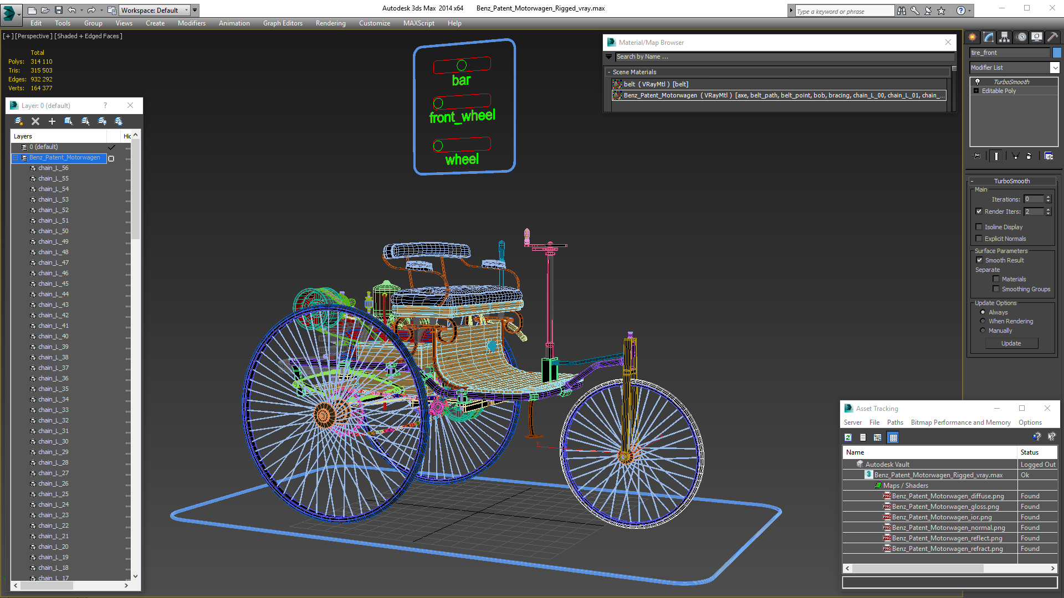
Task: Open the Modifier List dropdown
Action: [x=1055, y=68]
